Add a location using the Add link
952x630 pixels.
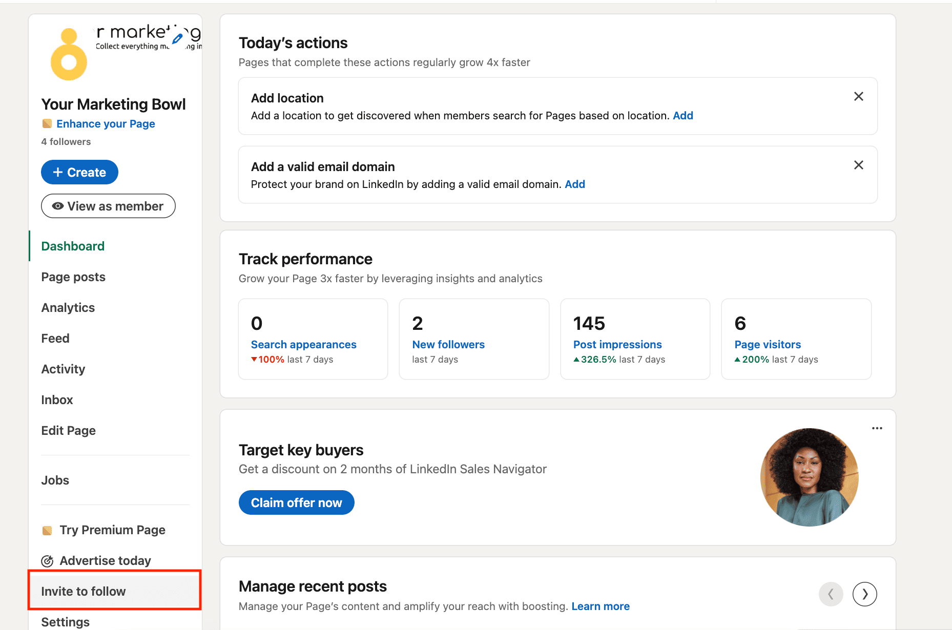[x=683, y=115]
